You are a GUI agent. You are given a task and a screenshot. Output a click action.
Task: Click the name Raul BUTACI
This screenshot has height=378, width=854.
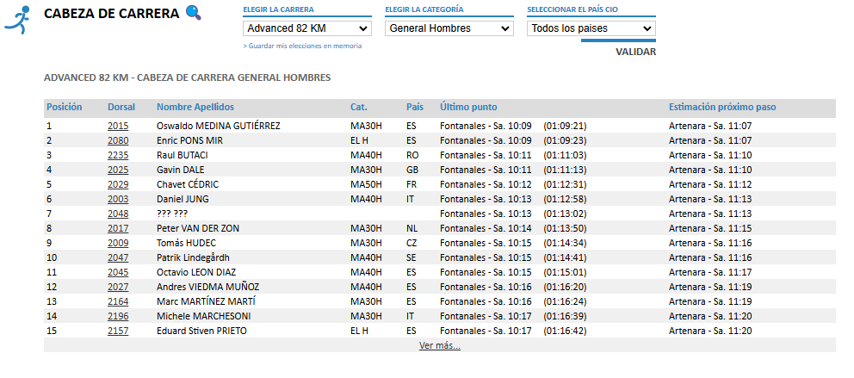coord(182,155)
